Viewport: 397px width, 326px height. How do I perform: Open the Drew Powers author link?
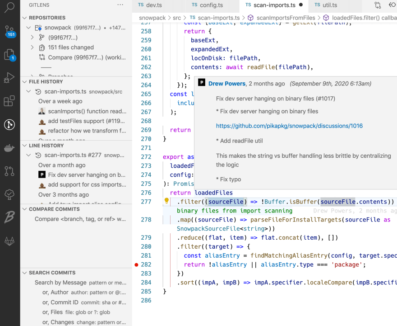[x=227, y=84]
